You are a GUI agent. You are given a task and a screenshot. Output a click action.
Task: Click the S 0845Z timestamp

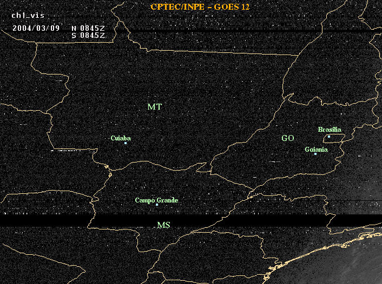pos(88,35)
